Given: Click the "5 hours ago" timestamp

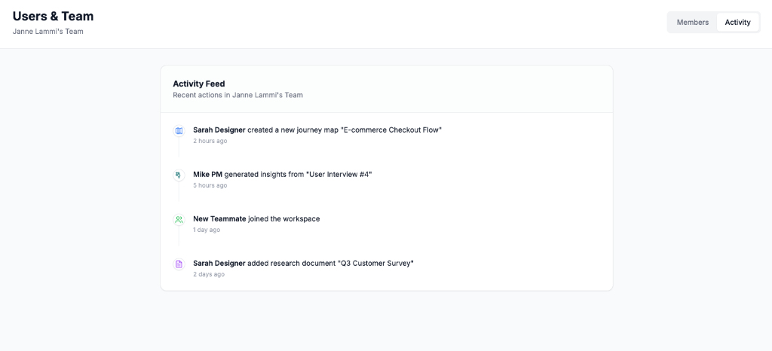Looking at the screenshot, I should click(x=210, y=185).
